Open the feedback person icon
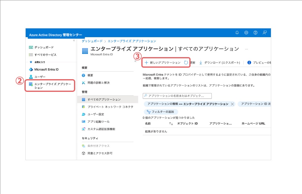This screenshot has width=302, height=194. click(265, 33)
